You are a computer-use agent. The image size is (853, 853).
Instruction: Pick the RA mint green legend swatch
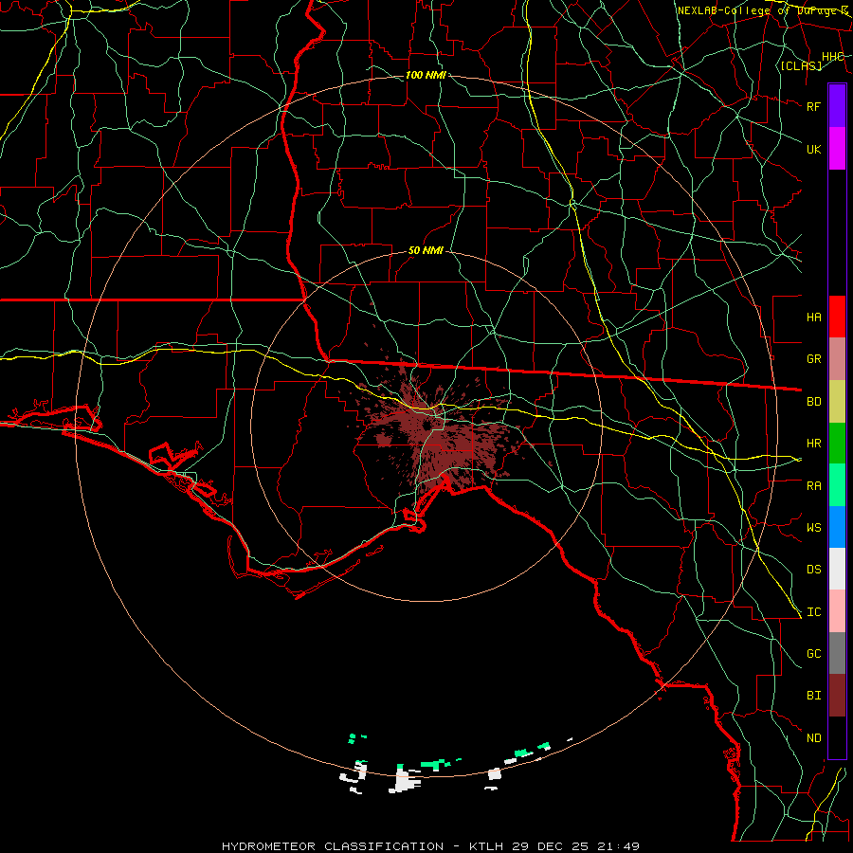(837, 485)
